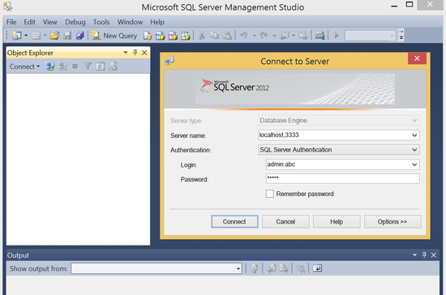Open the Debug menu

click(x=75, y=22)
